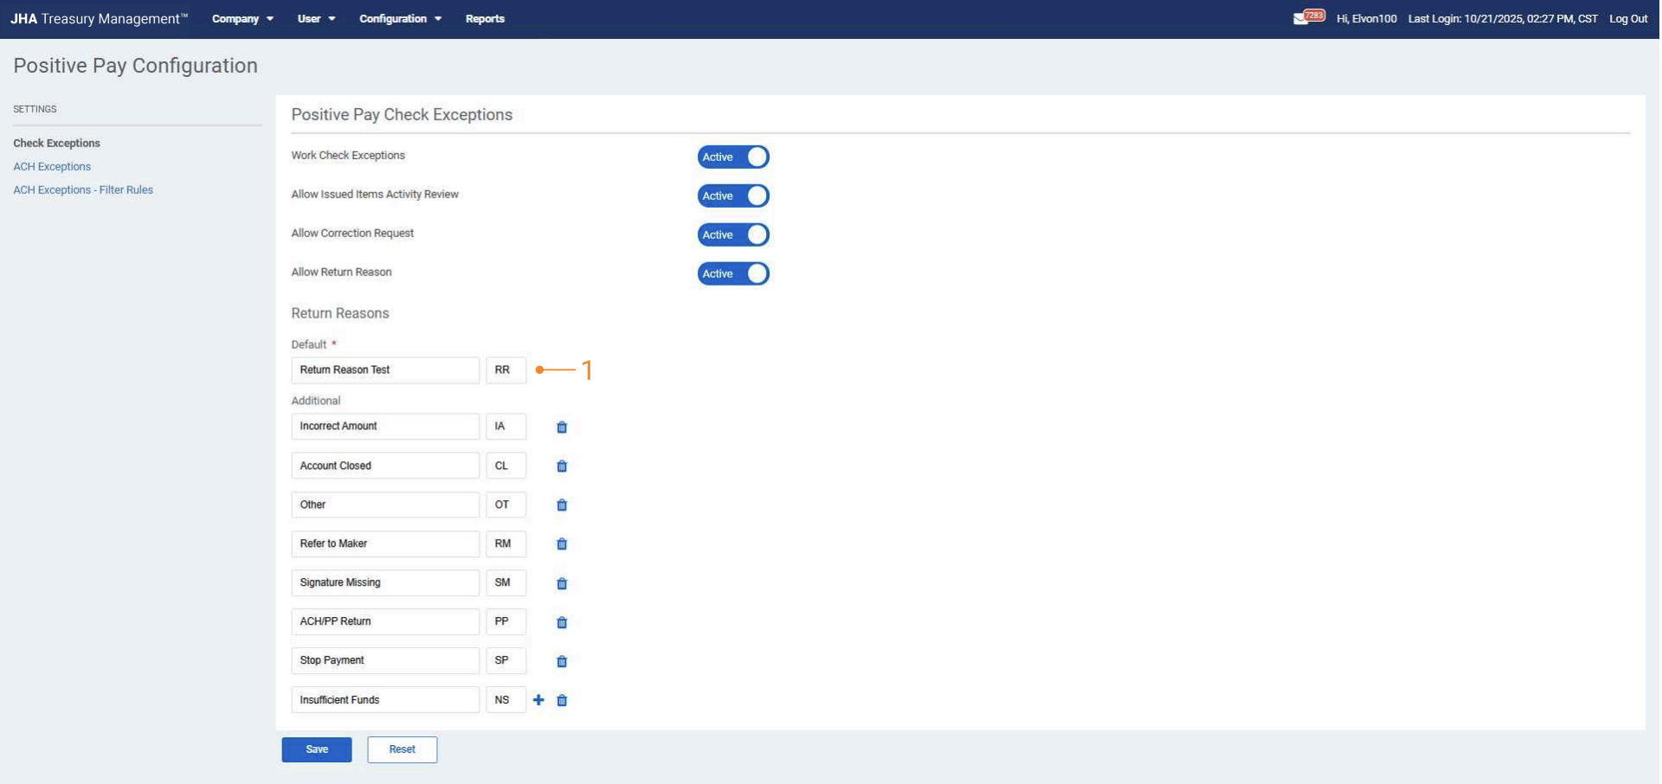
Task: Open the User dropdown menu
Action: coord(316,19)
